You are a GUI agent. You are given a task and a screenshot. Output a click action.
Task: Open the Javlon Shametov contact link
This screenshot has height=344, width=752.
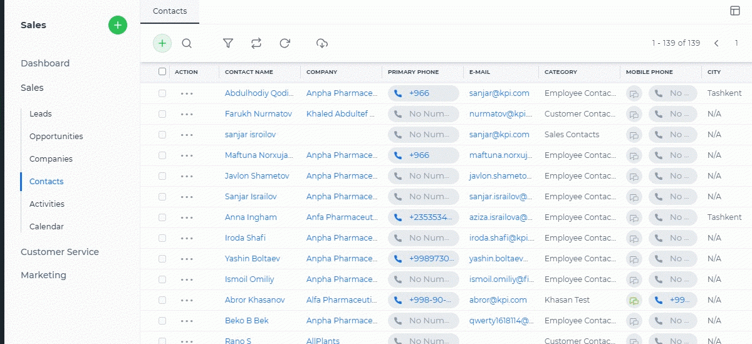click(257, 176)
